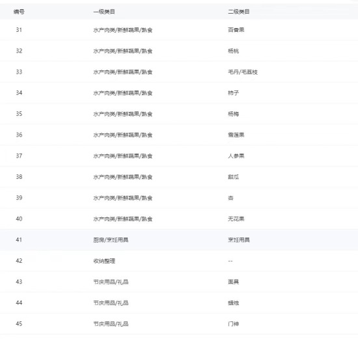Screen dimensions: 358x339
Task: Click the 烹饪用具 second-level category
Action: pos(239,240)
